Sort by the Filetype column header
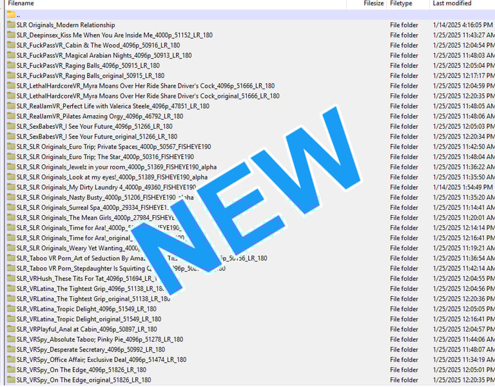The width and height of the screenshot is (495, 387). pos(401,3)
